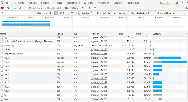188x102 pixels.
Task: Select the All request type filter
Action: coord(56,13)
